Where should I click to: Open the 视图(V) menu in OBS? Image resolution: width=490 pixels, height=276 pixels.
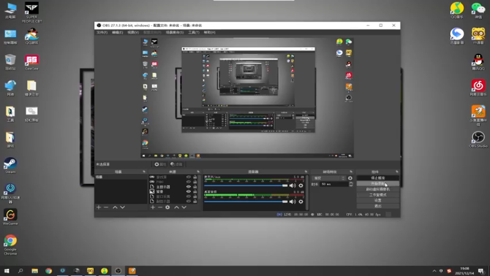click(x=133, y=33)
